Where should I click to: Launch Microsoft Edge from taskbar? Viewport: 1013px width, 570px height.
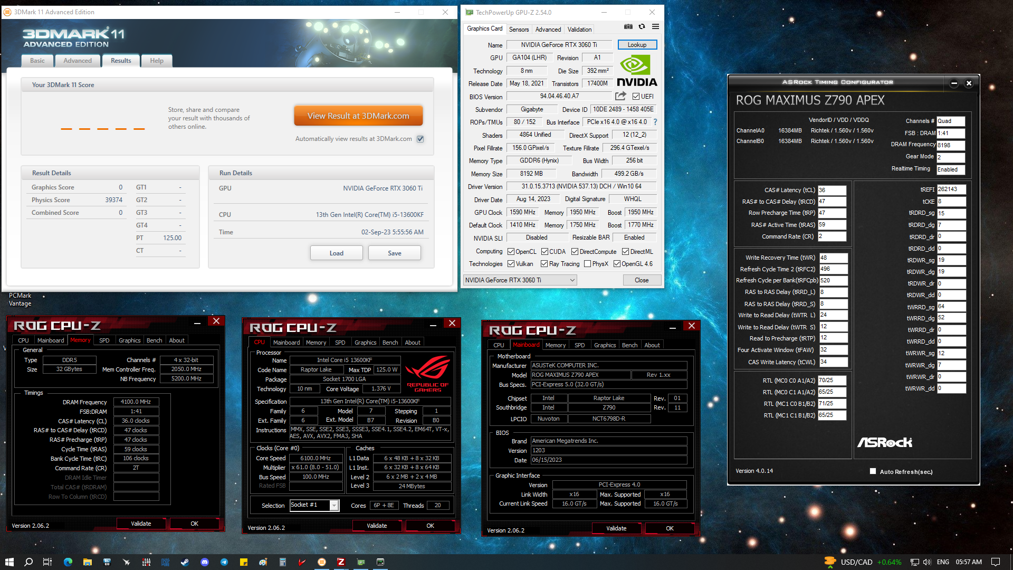coord(68,562)
